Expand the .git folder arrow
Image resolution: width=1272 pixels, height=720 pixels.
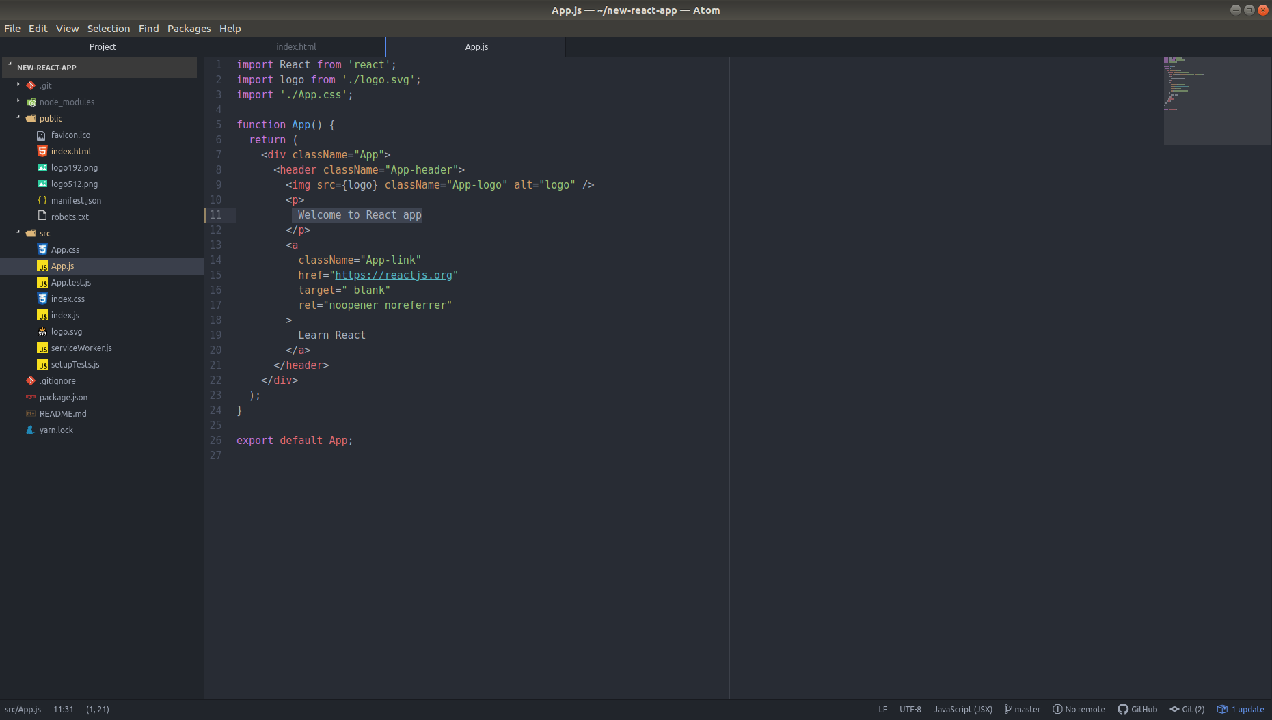[18, 85]
